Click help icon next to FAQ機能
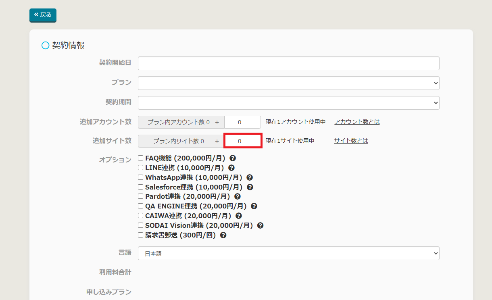Image resolution: width=492 pixels, height=300 pixels. [233, 158]
